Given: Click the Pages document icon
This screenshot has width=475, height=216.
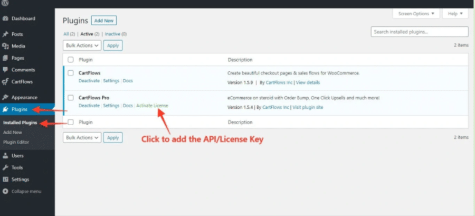Looking at the screenshot, I should pyautogui.click(x=5, y=58).
